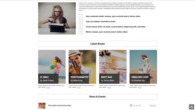
Task: Open 'Duis autem vel eum iriure dolor' news
Action: (60, 105)
